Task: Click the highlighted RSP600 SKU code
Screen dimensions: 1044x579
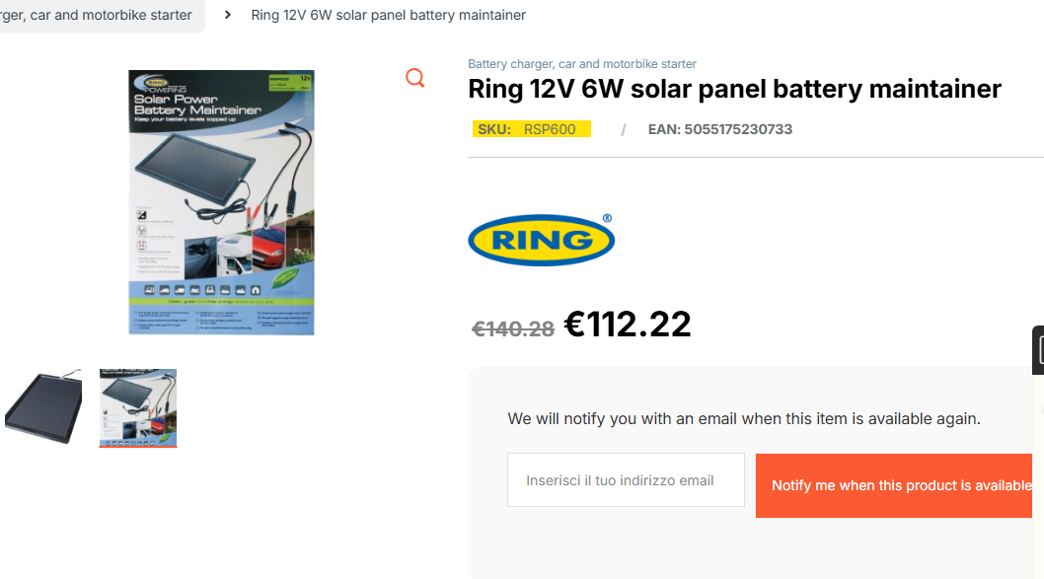Action: [550, 129]
